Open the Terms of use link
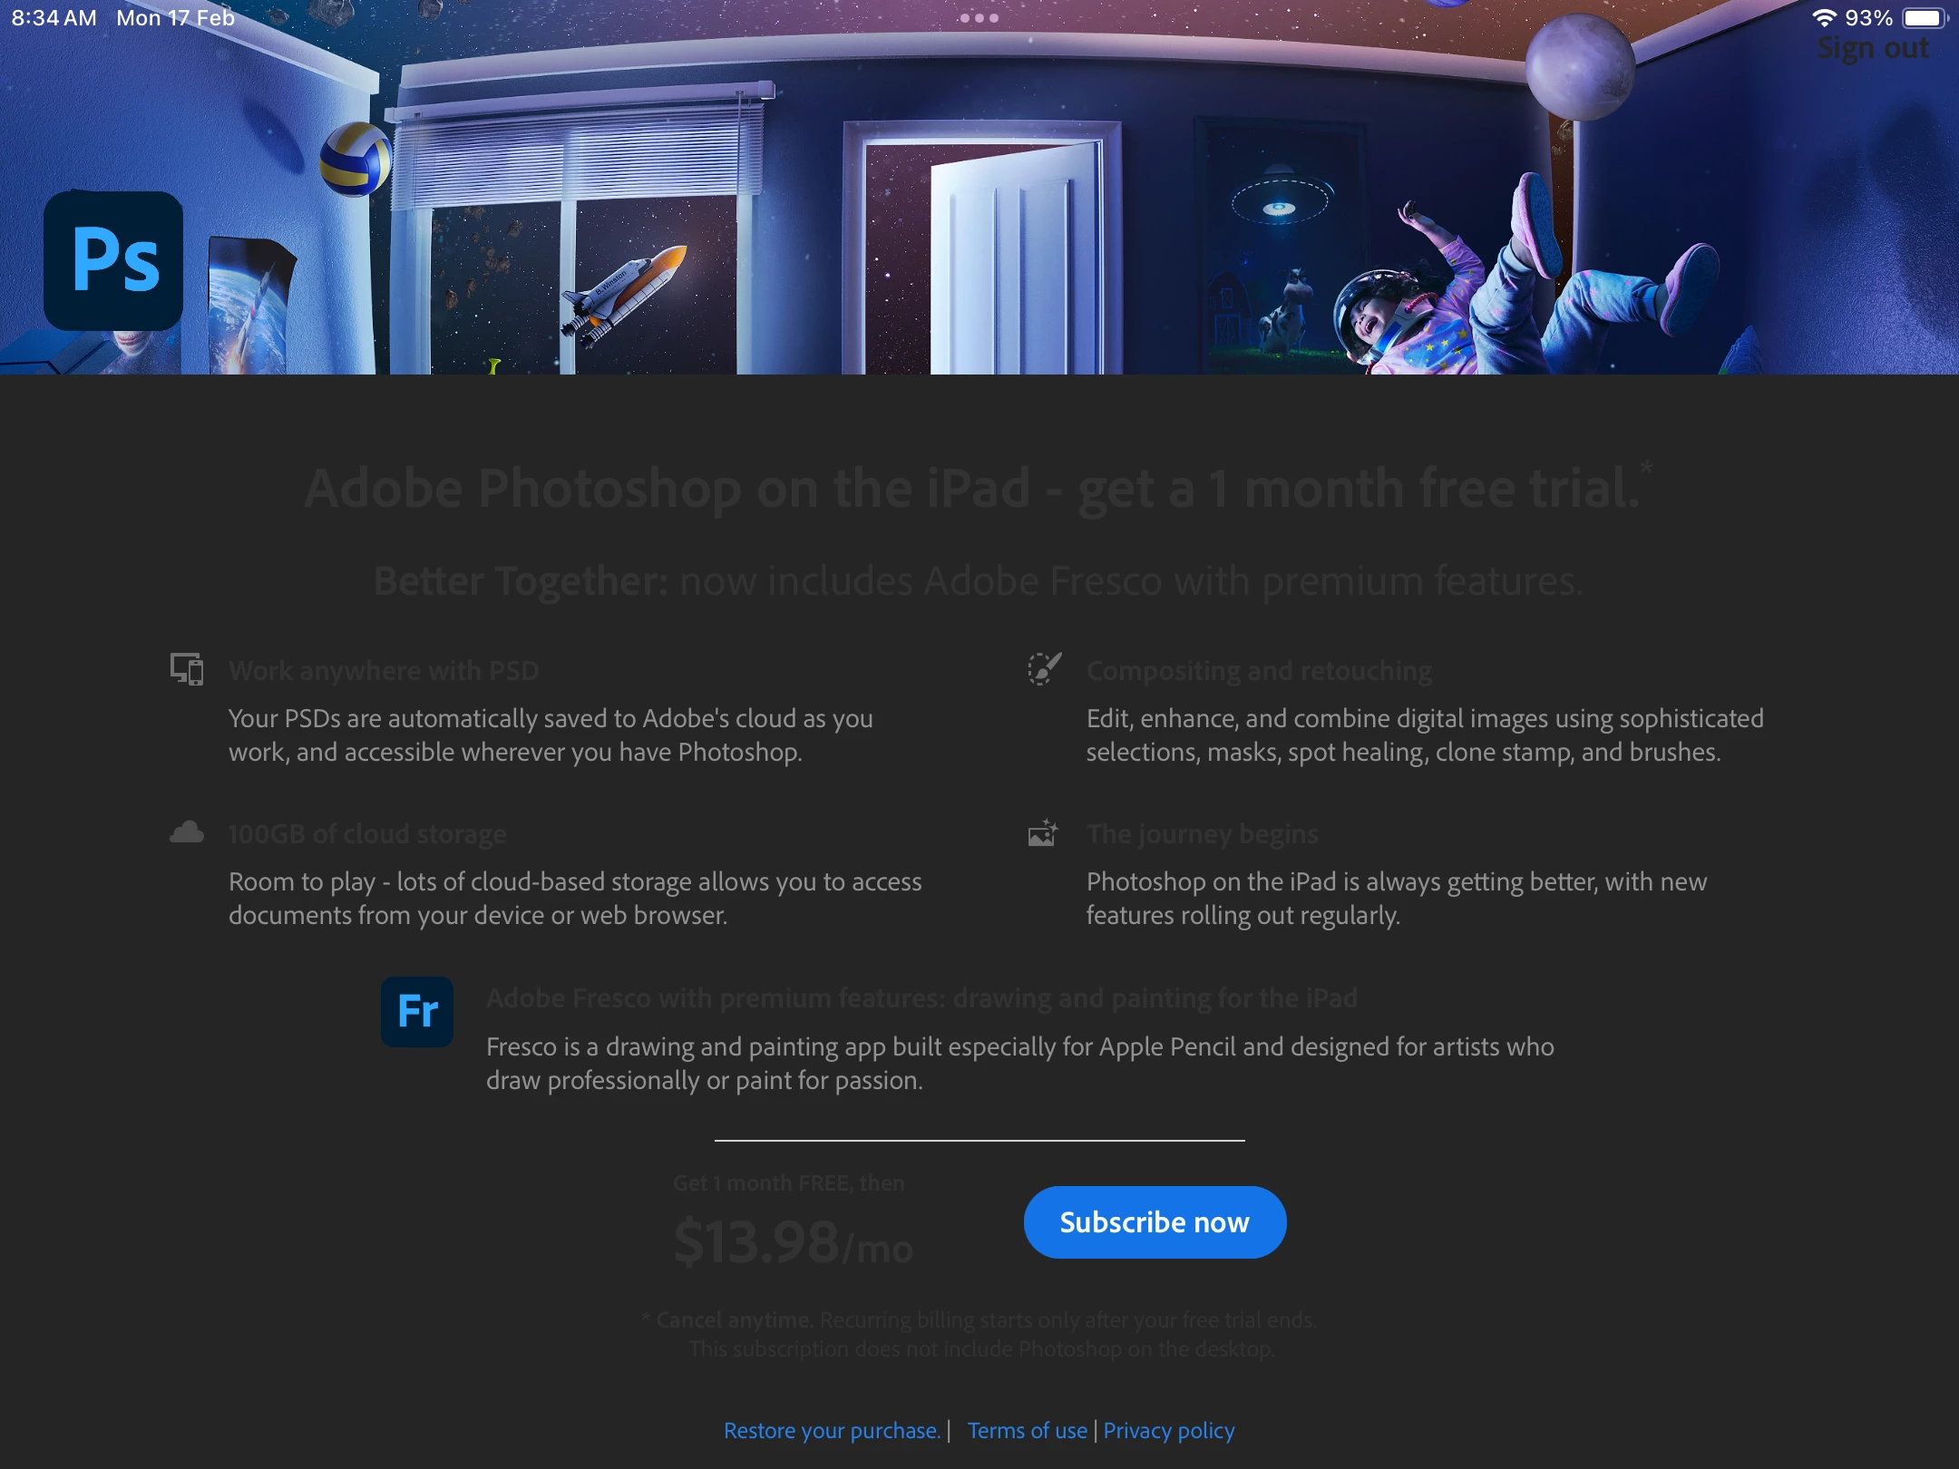 click(1028, 1431)
